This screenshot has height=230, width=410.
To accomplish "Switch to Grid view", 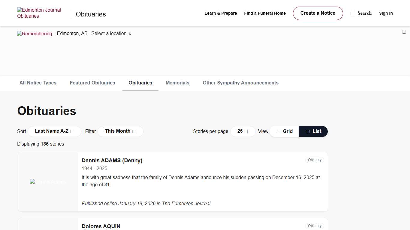I will tap(284, 131).
